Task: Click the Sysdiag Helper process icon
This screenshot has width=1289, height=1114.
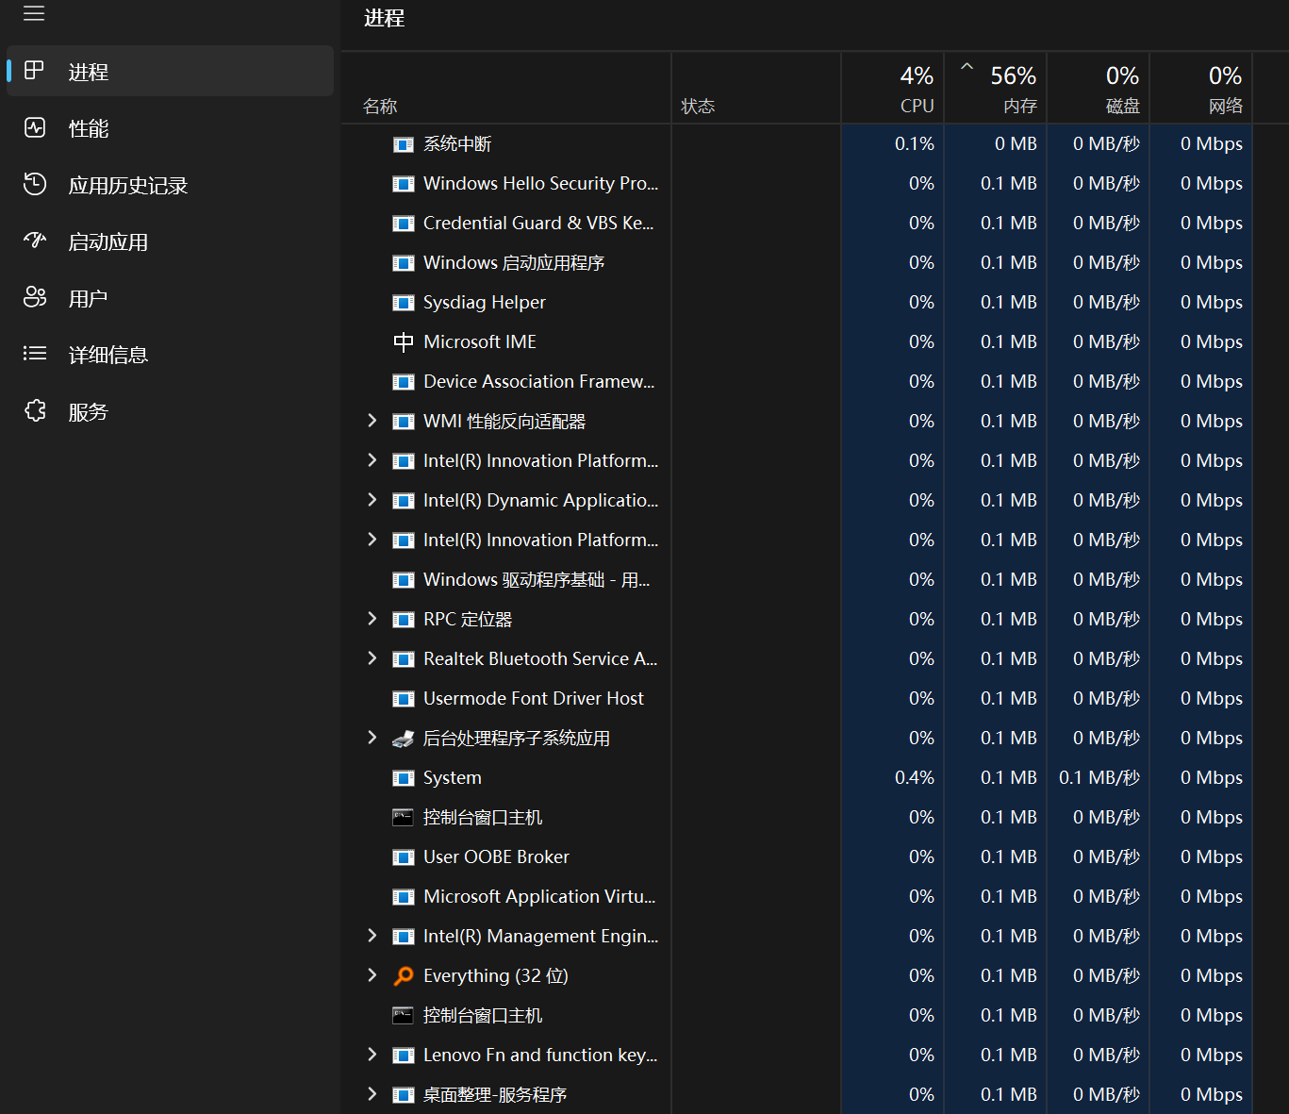Action: pyautogui.click(x=404, y=303)
